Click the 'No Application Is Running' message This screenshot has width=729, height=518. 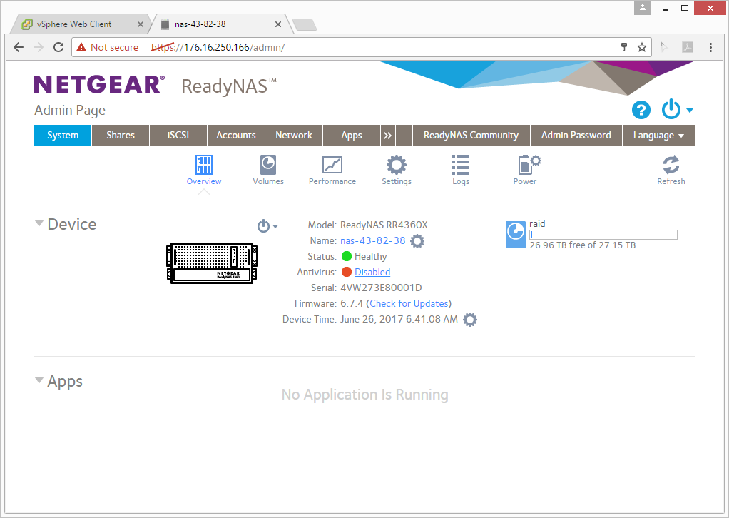[x=365, y=395]
